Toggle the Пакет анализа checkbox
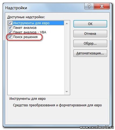This screenshot has width=115, height=130. (10, 27)
